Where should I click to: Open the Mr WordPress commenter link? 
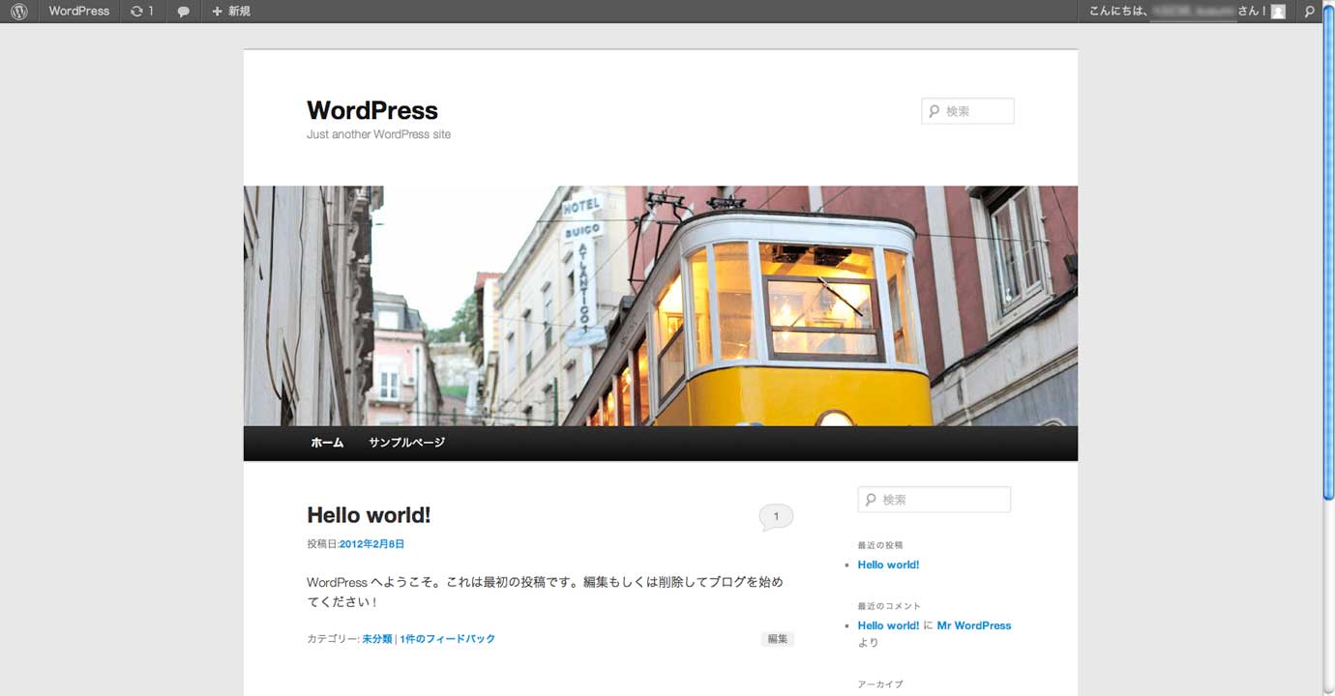pyautogui.click(x=974, y=625)
